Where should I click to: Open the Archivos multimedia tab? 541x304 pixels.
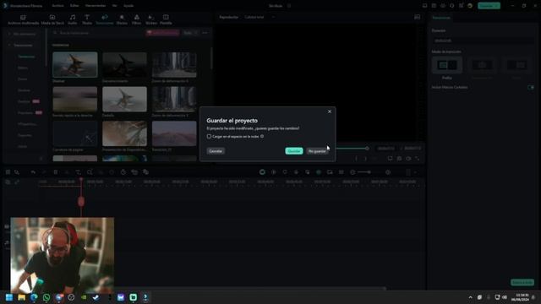(23, 19)
